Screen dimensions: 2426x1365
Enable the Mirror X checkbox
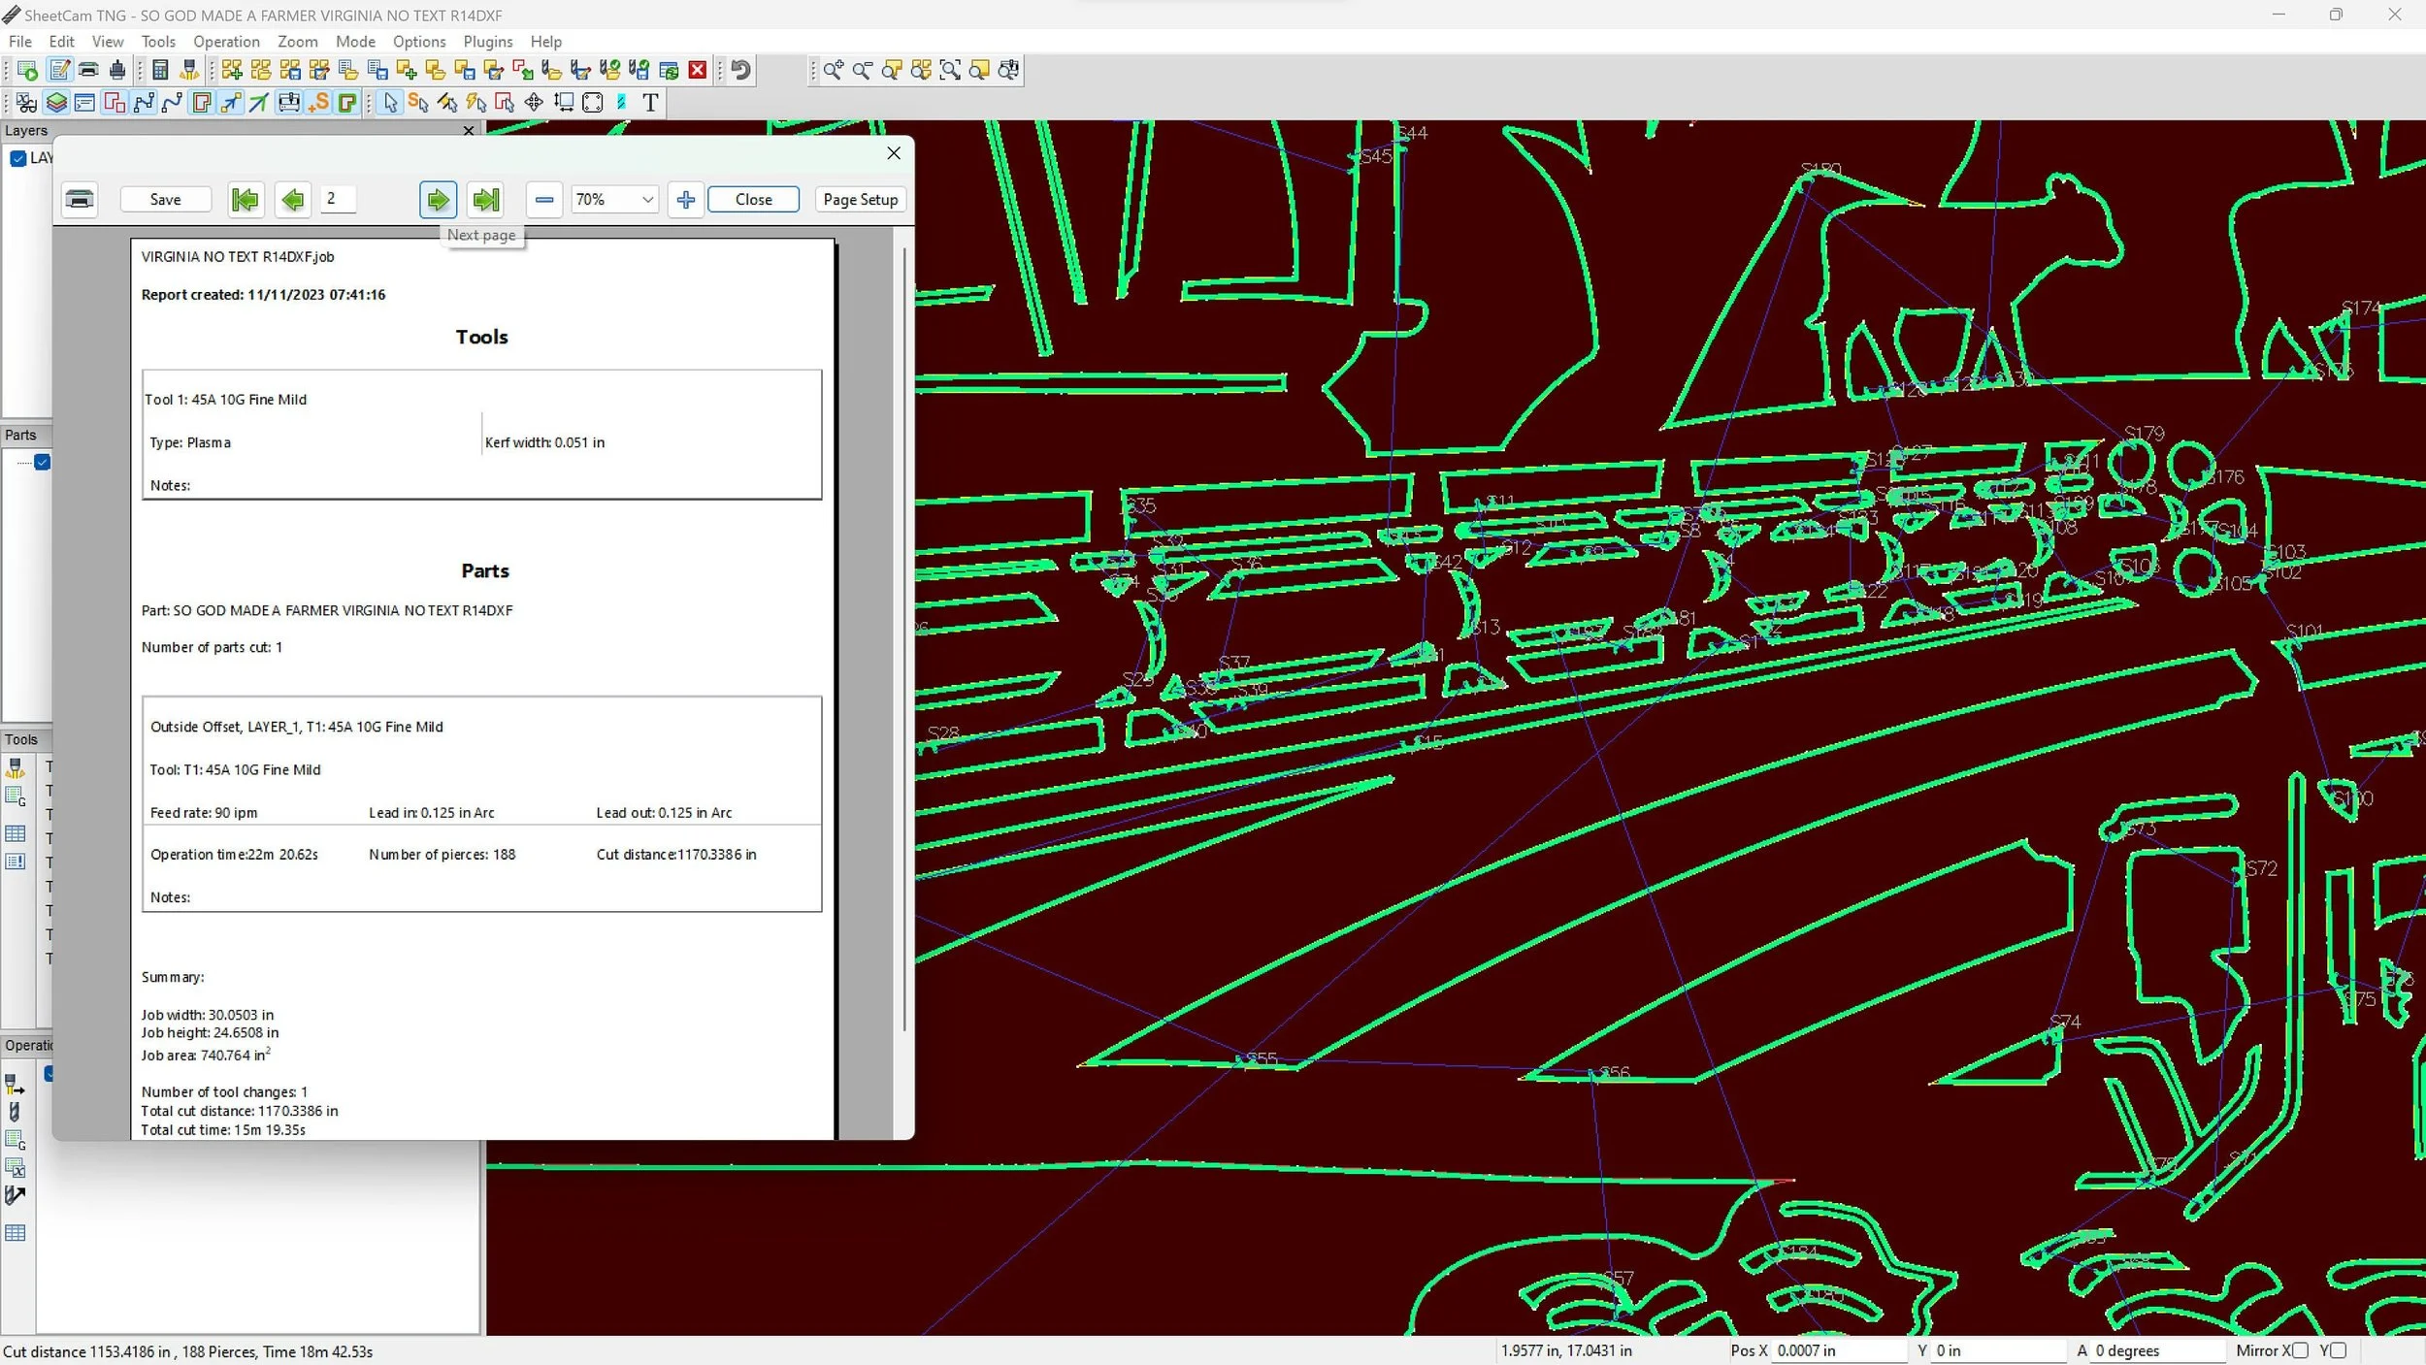click(x=2299, y=1350)
